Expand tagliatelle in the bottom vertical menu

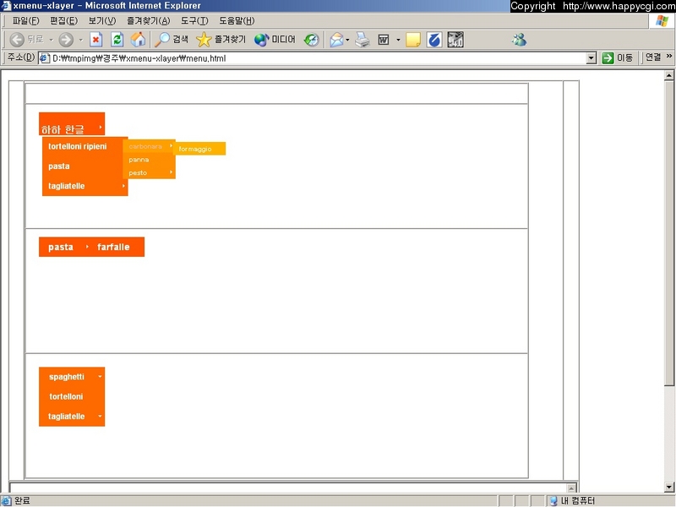[100, 417]
